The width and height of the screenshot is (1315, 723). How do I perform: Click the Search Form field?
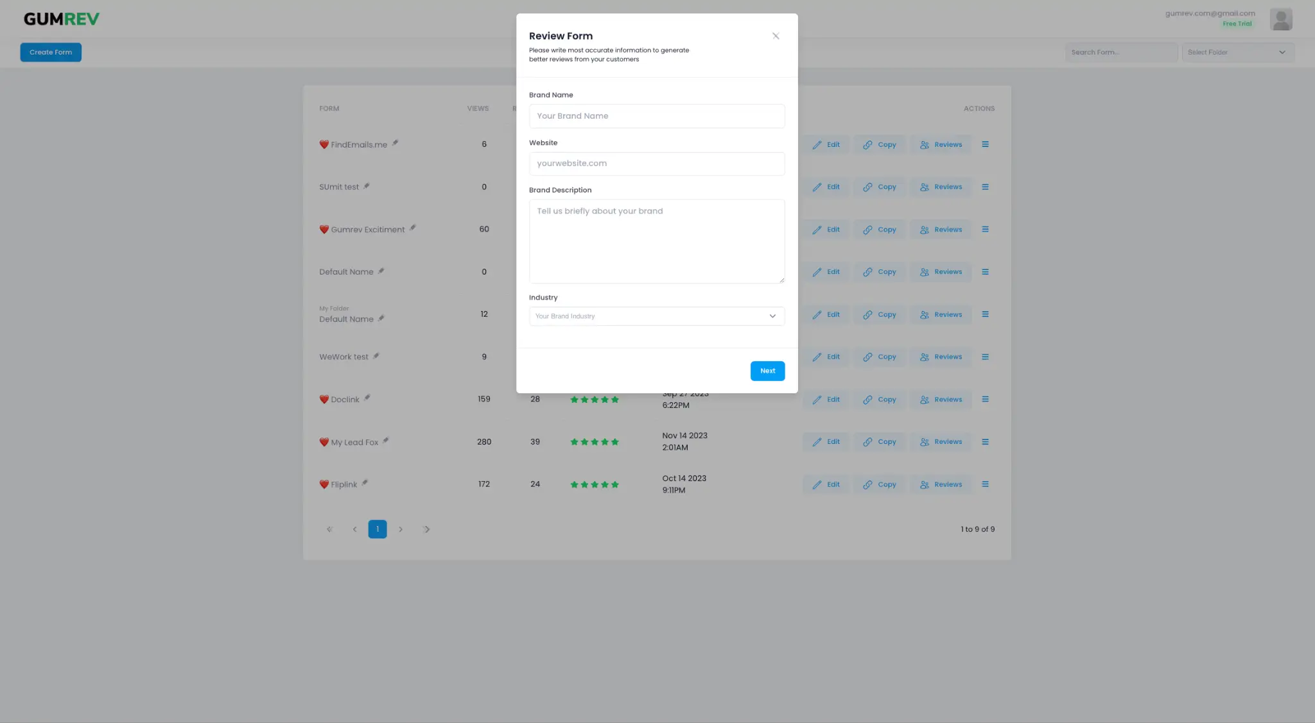[1120, 53]
